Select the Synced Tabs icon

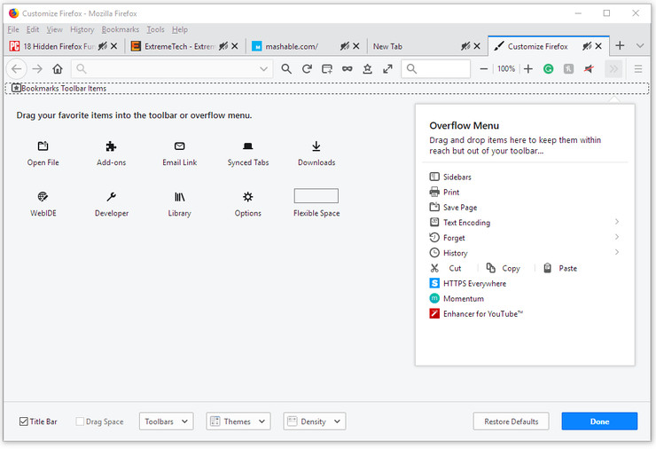248,146
